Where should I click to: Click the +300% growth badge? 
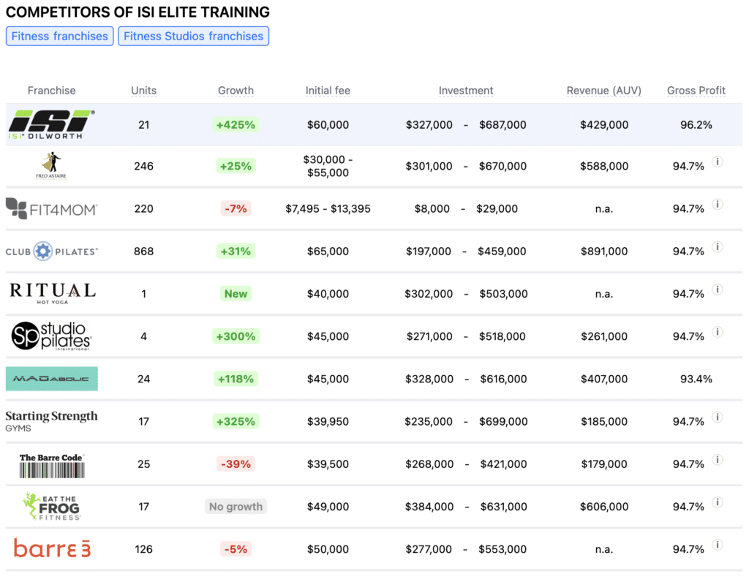point(236,336)
